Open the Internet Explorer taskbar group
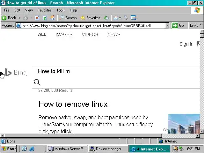The height and width of the screenshot is (153, 204). pyautogui.click(x=149, y=149)
